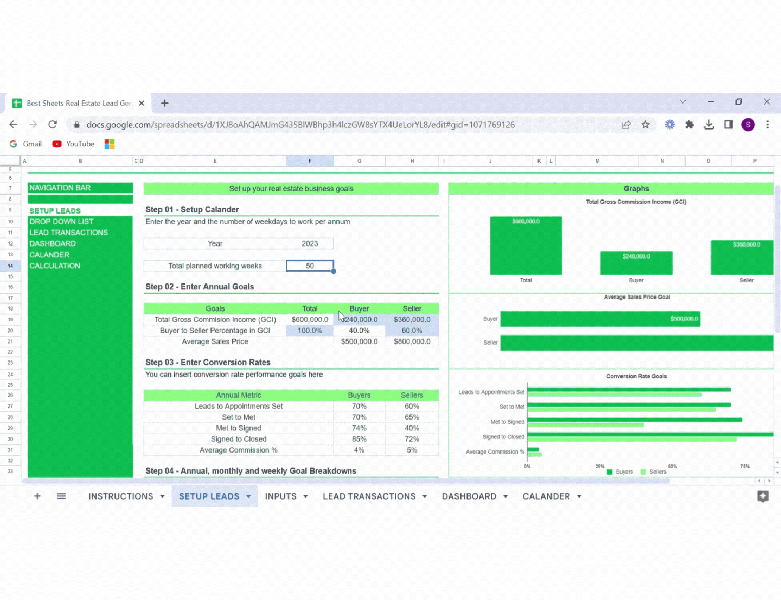Click the Buyer average sales price bar

(x=600, y=319)
